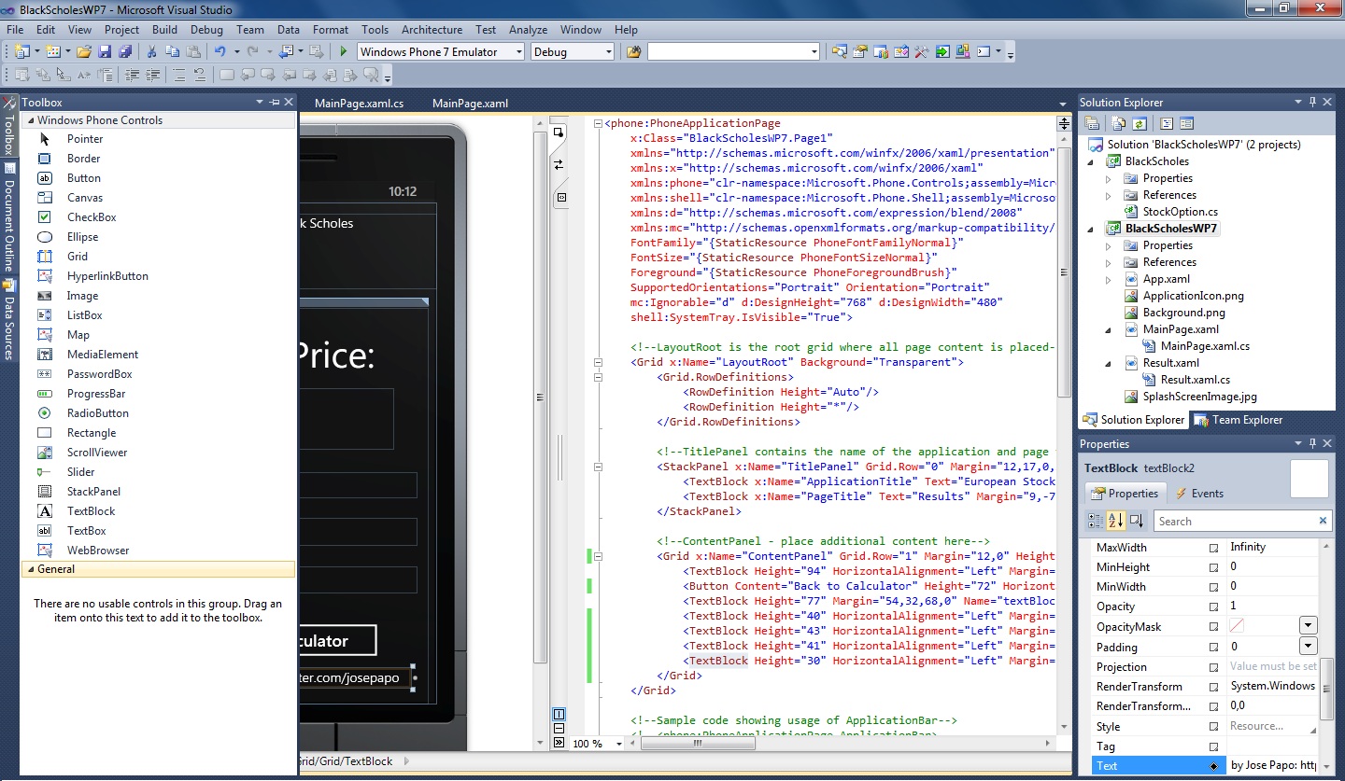Open the Windows Phone 7 Emulator dropdown

519,52
